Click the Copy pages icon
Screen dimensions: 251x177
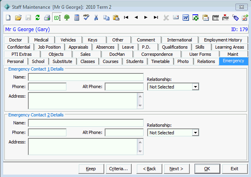tap(106, 17)
